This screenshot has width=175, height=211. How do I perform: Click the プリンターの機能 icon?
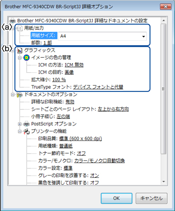pos(27,131)
